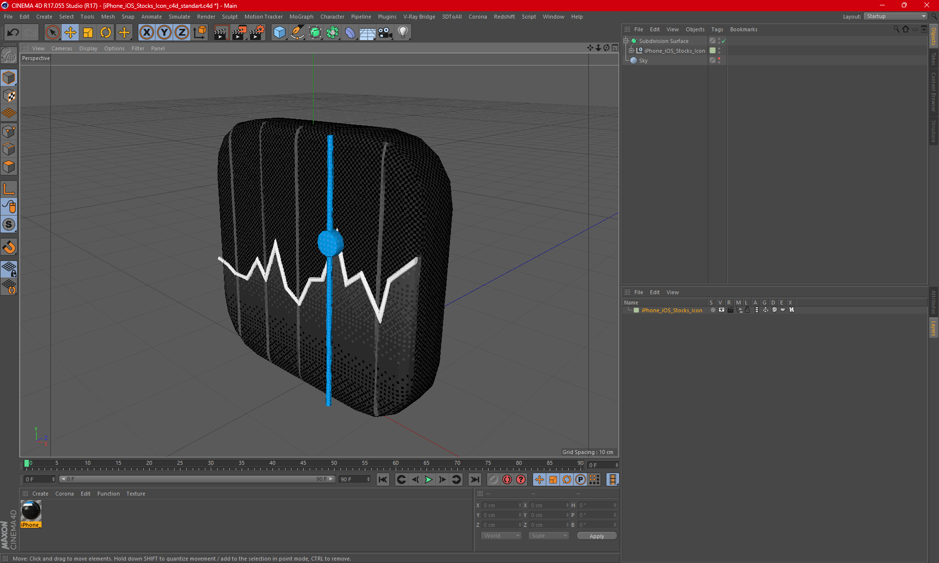
Task: Switch to Polygons mode
Action: [9, 167]
